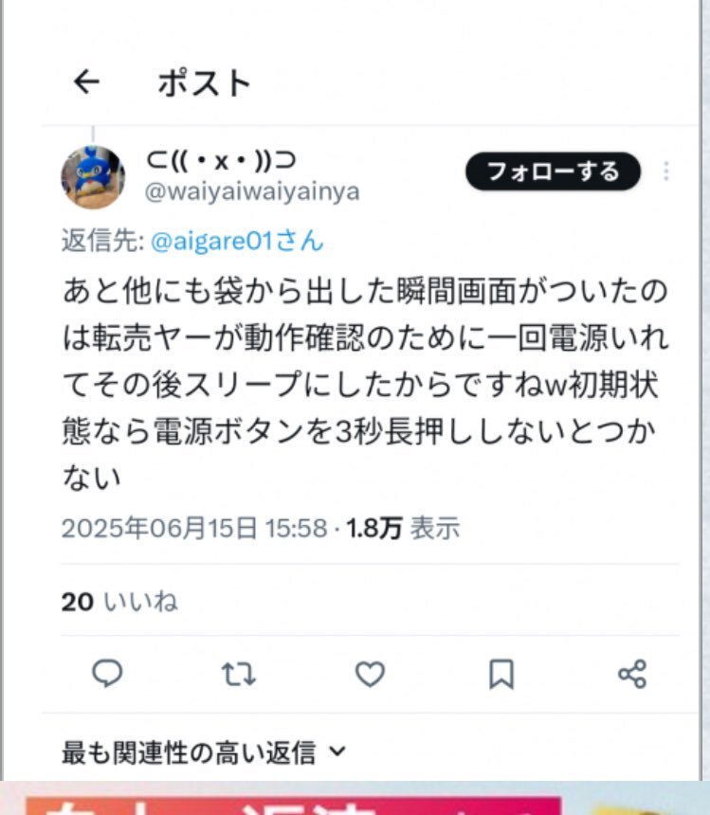Click the display name ⊂((・x・))⊃

click(x=221, y=160)
